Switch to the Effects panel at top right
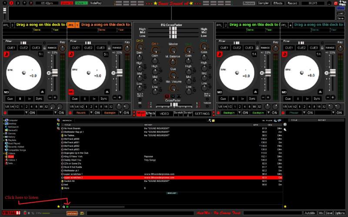The image size is (348, 217). click(278, 3)
